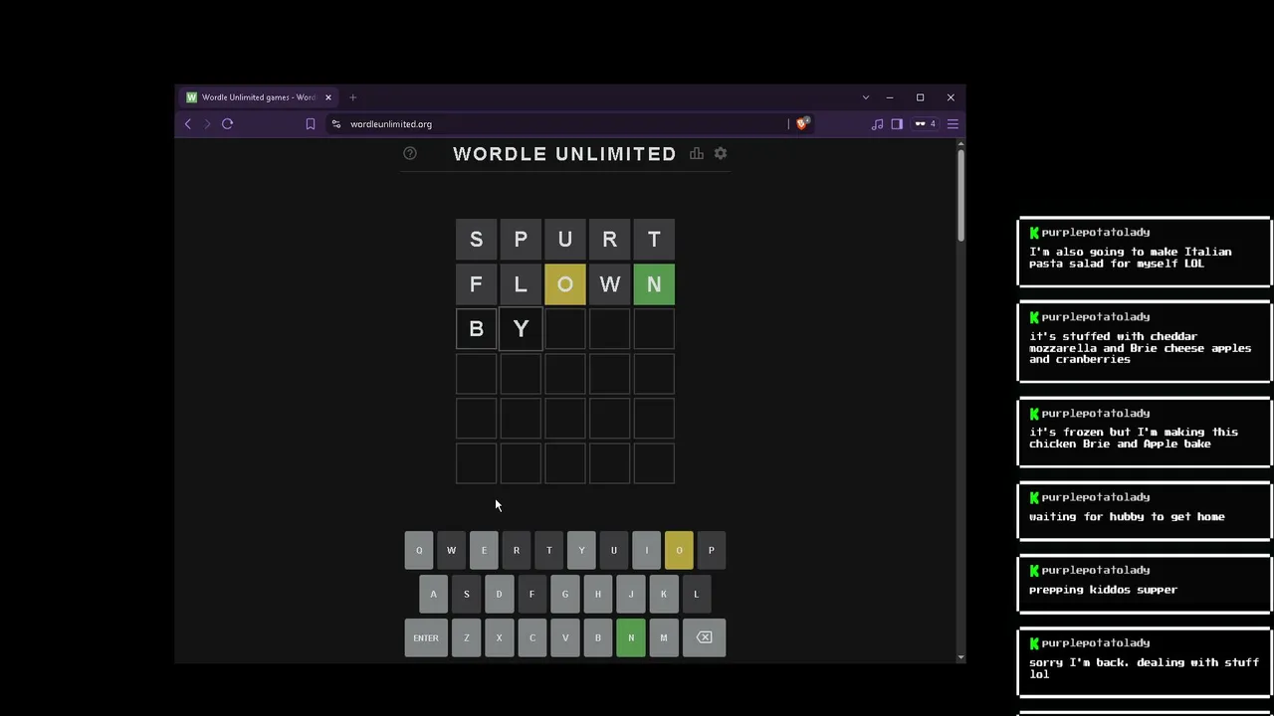Click the green N key on the keyboard
This screenshot has height=716, width=1274.
pos(630,637)
